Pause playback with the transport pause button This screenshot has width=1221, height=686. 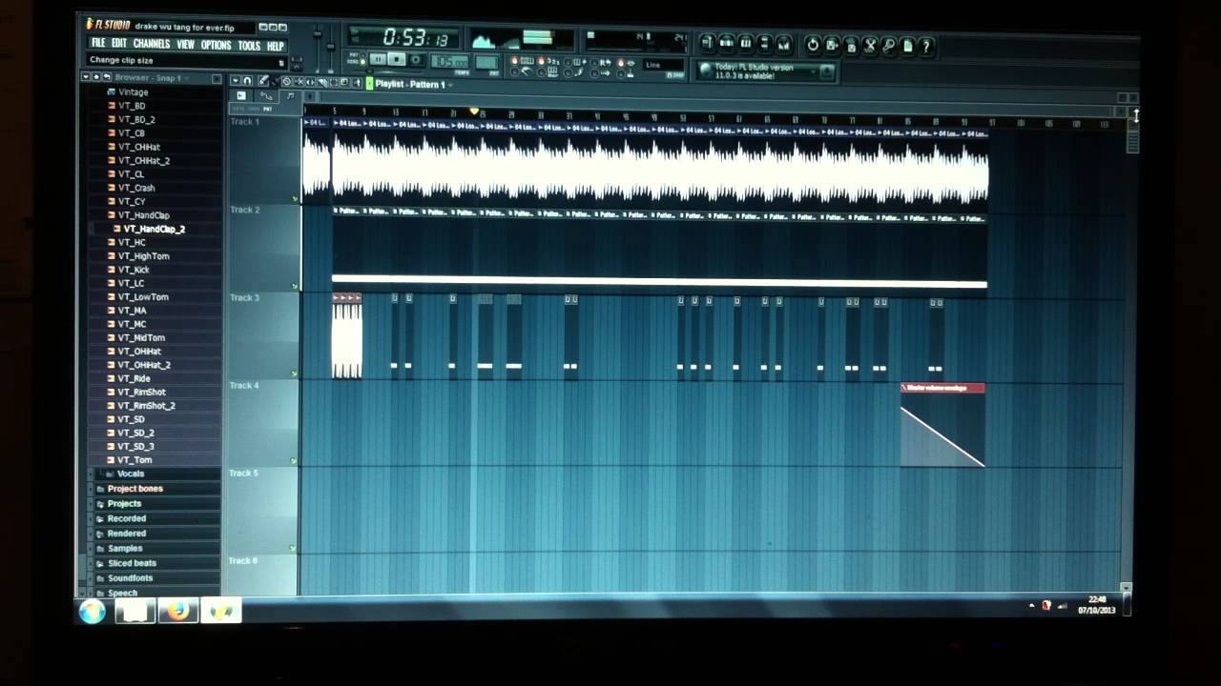378,59
